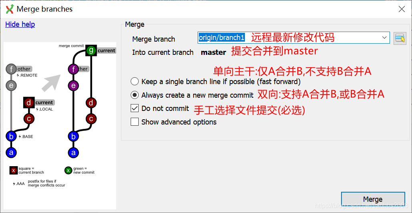Click the Git Extensions icon in title bar

pyautogui.click(x=10, y=9)
